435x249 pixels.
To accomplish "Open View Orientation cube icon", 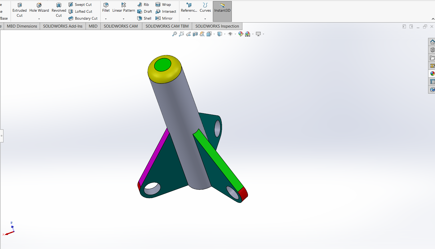I will tap(209, 34).
